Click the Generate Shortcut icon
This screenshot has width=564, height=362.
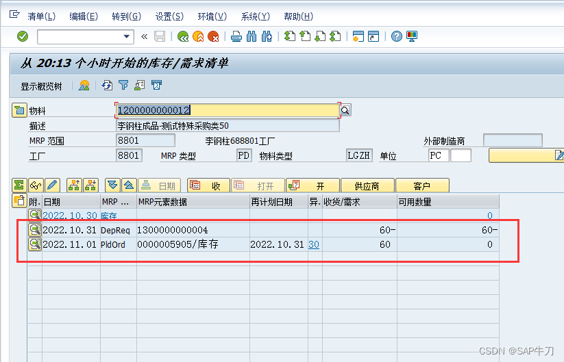[x=373, y=37]
